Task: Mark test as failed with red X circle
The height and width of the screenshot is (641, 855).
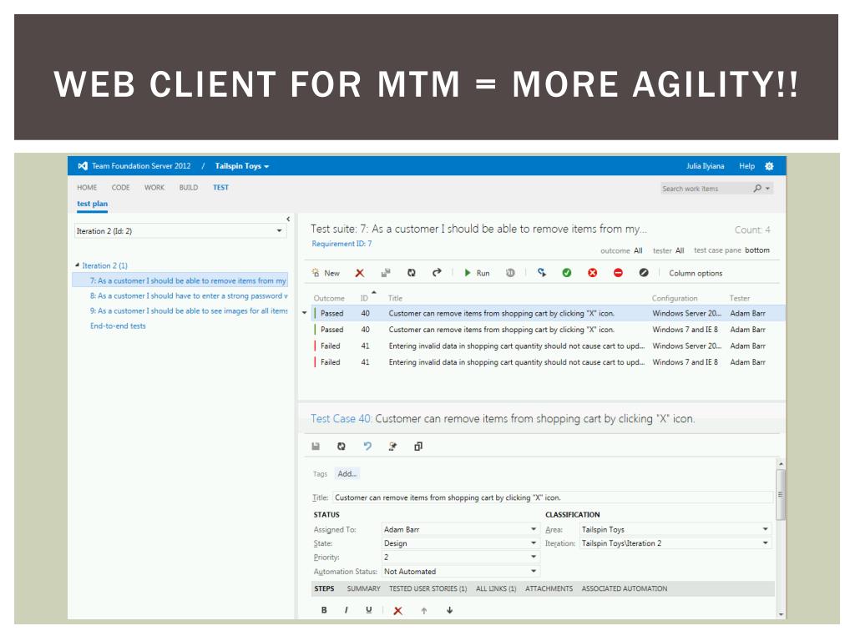Action: tap(593, 273)
